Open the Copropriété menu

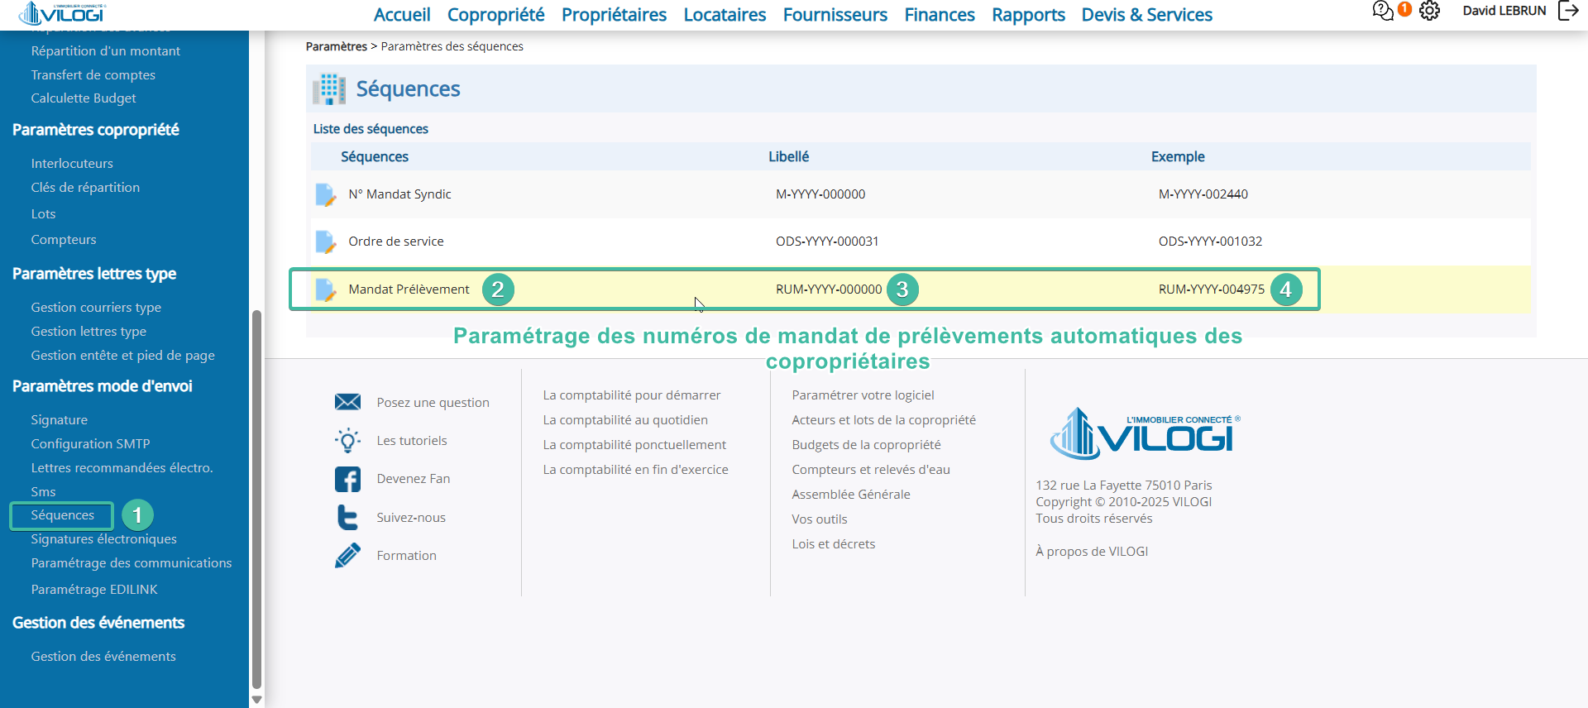(x=496, y=15)
